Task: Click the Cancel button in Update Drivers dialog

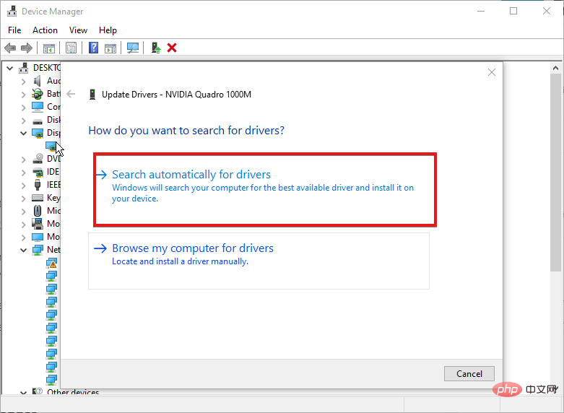Action: point(469,374)
